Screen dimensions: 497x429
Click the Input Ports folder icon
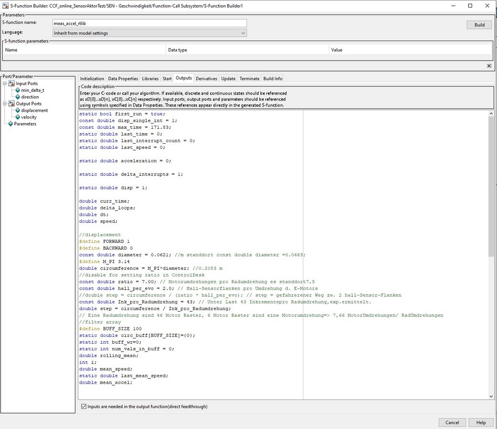click(11, 84)
